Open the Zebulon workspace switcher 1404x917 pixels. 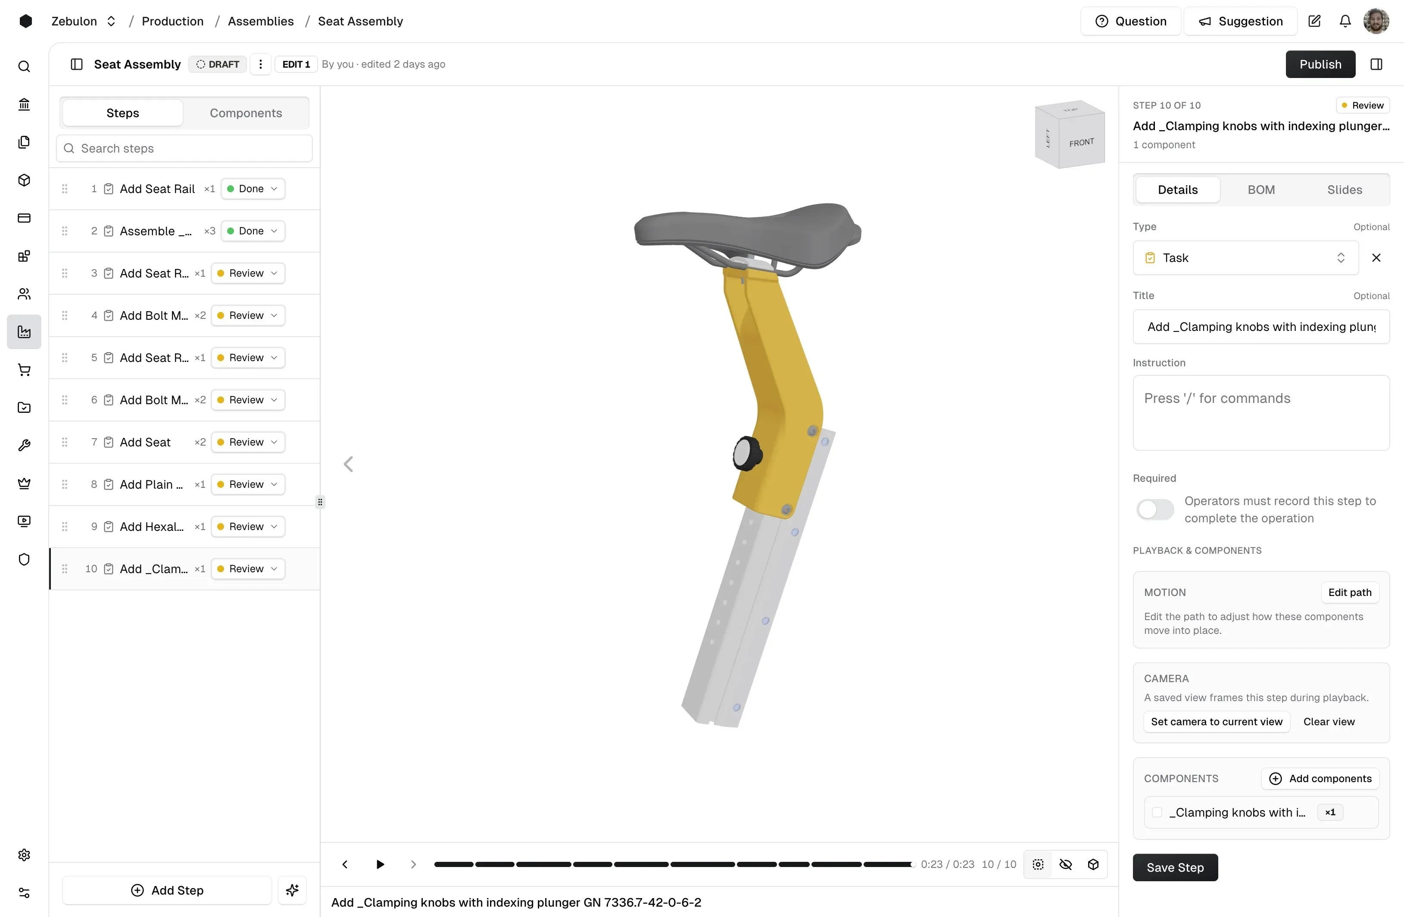[83, 21]
